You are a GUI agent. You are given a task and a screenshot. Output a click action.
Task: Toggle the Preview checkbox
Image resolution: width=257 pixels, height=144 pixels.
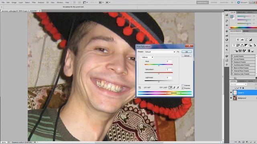coord(183,88)
